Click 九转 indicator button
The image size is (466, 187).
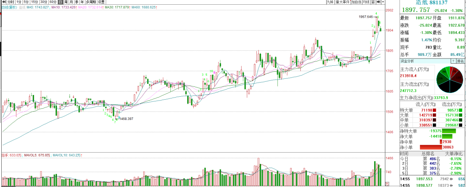[x=330, y=2]
